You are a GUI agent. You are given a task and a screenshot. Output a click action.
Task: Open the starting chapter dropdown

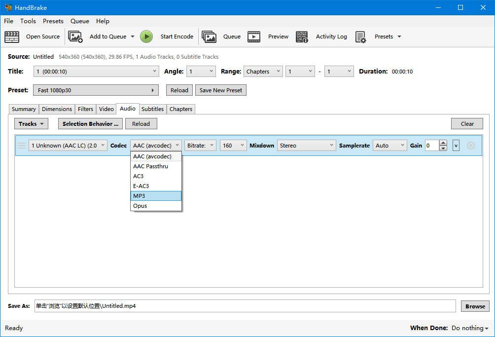click(300, 72)
